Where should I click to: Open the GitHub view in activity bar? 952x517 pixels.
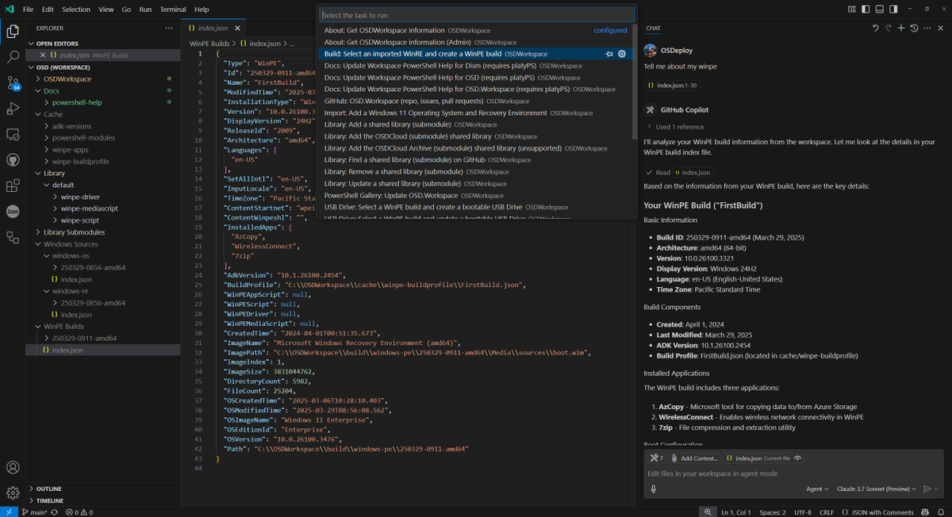[x=13, y=160]
